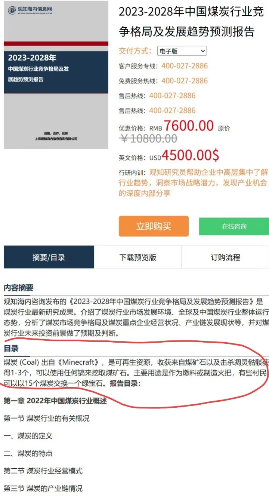This screenshot has height=496, width=269.
Task: Click the second 售后热线 phone number
Action: coord(172,111)
